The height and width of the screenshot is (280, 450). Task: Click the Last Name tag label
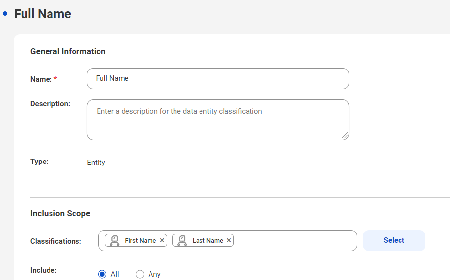(x=208, y=241)
